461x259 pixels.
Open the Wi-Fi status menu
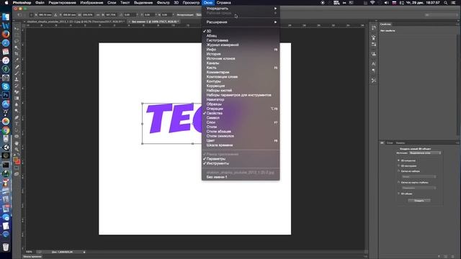[372, 3]
